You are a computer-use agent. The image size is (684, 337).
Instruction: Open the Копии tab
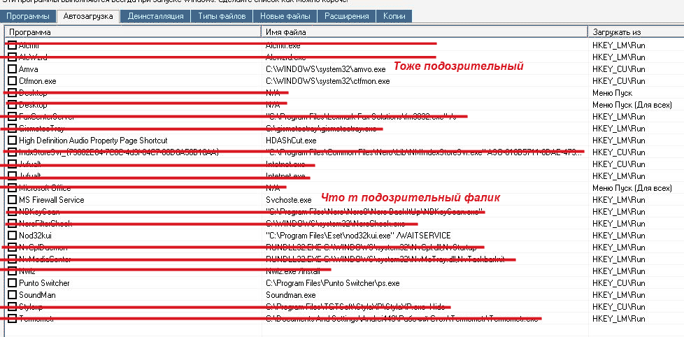(394, 16)
